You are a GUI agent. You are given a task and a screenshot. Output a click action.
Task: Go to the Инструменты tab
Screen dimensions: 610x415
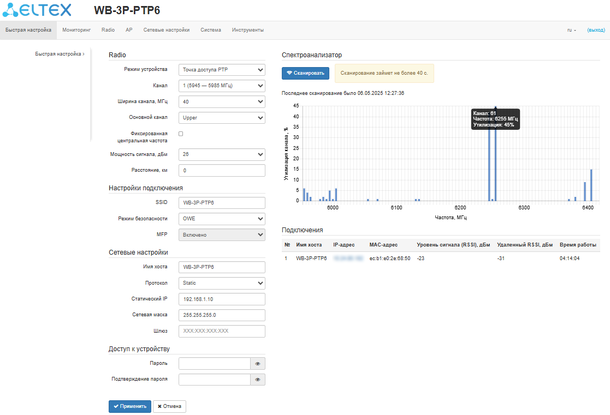coord(247,30)
